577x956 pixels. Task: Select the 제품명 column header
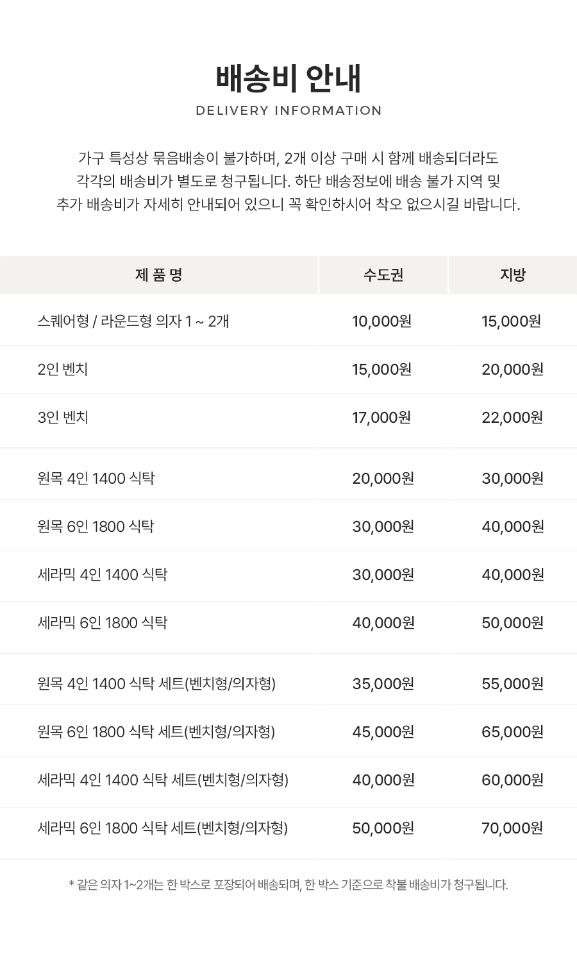159,275
